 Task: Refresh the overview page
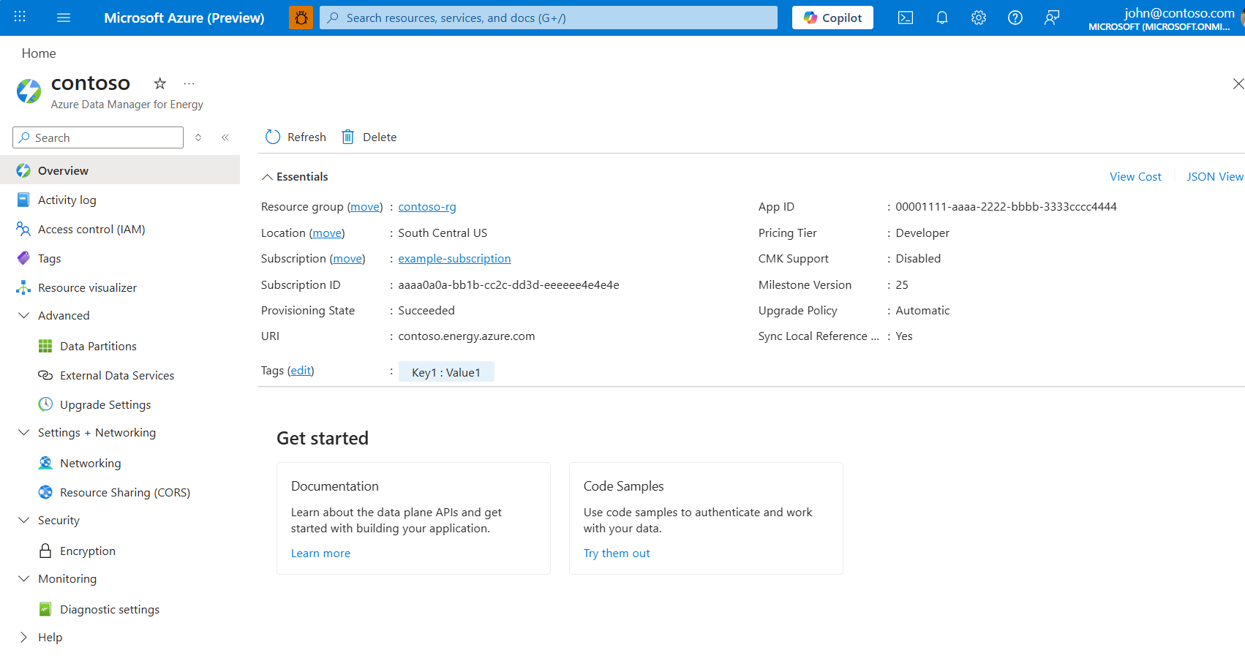296,137
